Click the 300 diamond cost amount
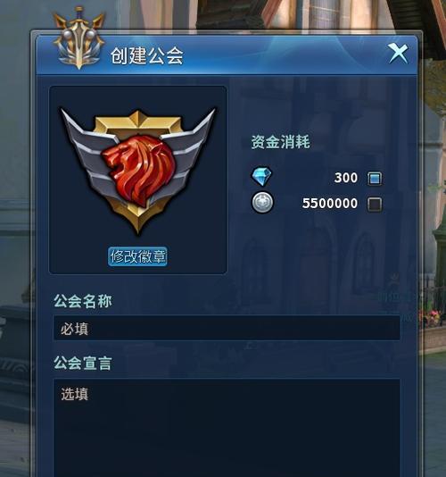Viewport: 446px width, 477px height. point(346,178)
